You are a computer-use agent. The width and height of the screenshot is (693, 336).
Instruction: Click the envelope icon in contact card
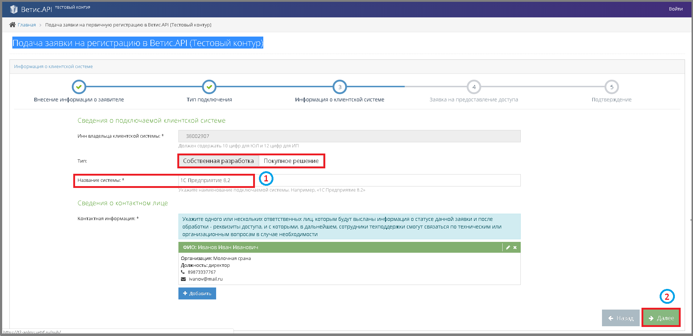[x=183, y=279]
